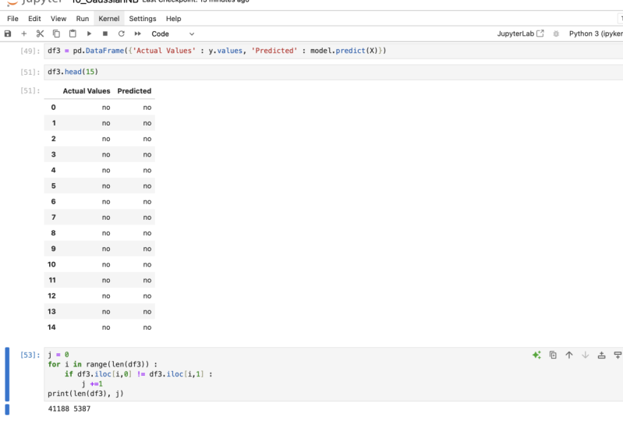Collapse the active cell via blue bar
Image resolution: width=623 pixels, height=421 pixels.
[7, 374]
